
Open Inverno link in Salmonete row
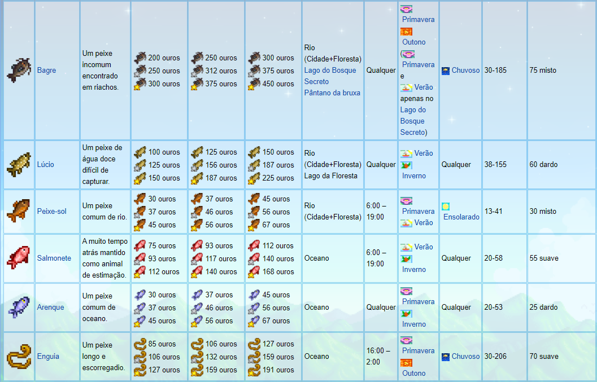[414, 269]
